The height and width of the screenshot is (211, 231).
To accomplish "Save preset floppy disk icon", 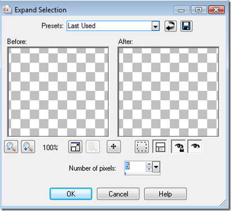I will (187, 26).
